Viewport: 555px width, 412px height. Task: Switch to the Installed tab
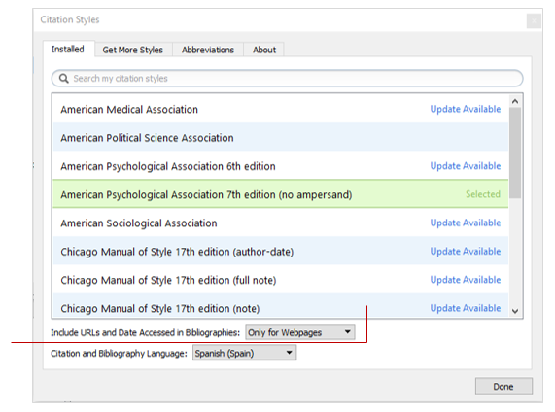pyautogui.click(x=68, y=49)
